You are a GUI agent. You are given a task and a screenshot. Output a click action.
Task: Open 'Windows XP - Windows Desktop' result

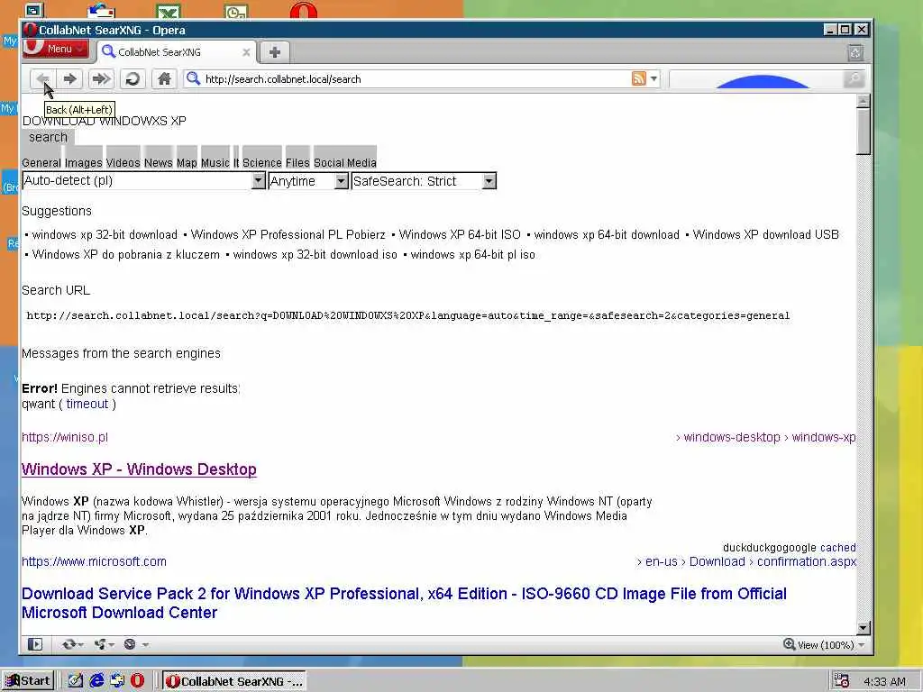tap(139, 469)
